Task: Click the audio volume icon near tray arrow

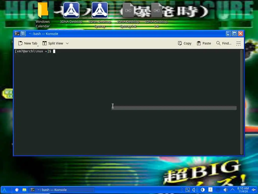Action: tap(225, 190)
